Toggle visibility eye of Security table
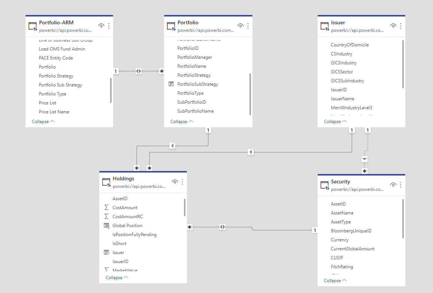 [393, 184]
